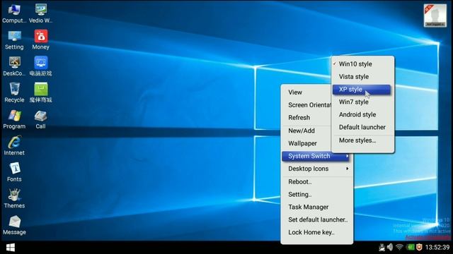Screen dimensions: 453x254
Task: Launch the Internet Explorer icon
Action: 14,146
